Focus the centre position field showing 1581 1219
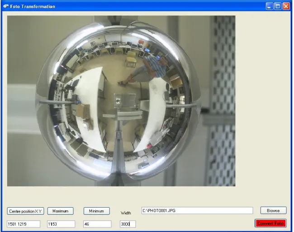The height and width of the screenshot is (232, 294). point(24,224)
